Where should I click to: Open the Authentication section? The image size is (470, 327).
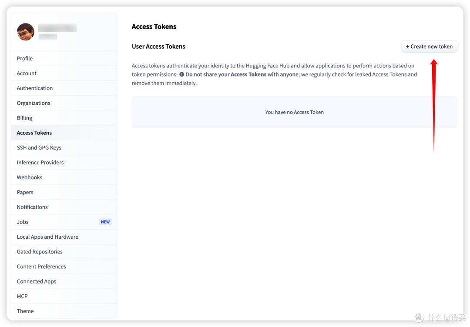(64, 88)
